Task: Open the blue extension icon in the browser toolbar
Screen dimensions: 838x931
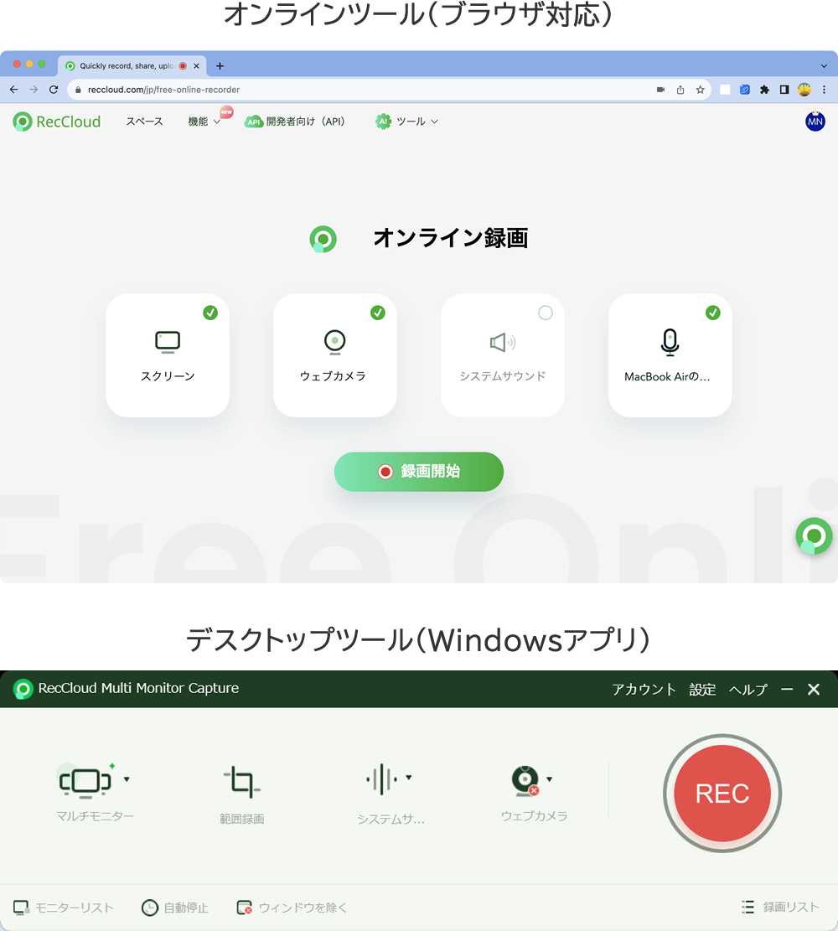Action: tap(745, 90)
